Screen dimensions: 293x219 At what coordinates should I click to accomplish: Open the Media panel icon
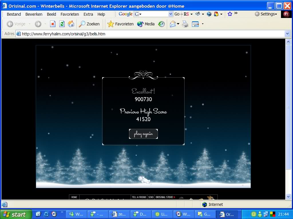pos(146,24)
